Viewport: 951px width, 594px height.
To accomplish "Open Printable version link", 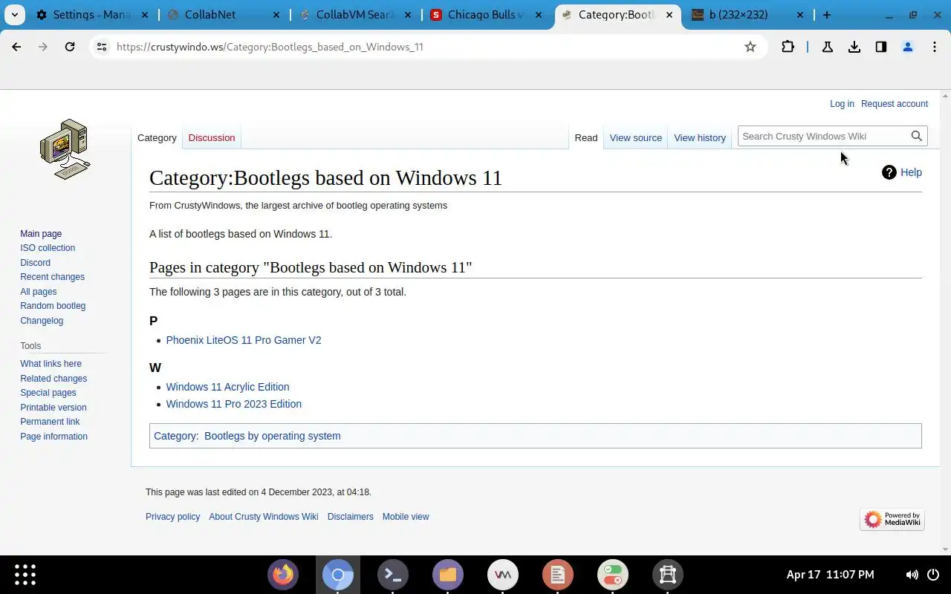I will pyautogui.click(x=53, y=408).
